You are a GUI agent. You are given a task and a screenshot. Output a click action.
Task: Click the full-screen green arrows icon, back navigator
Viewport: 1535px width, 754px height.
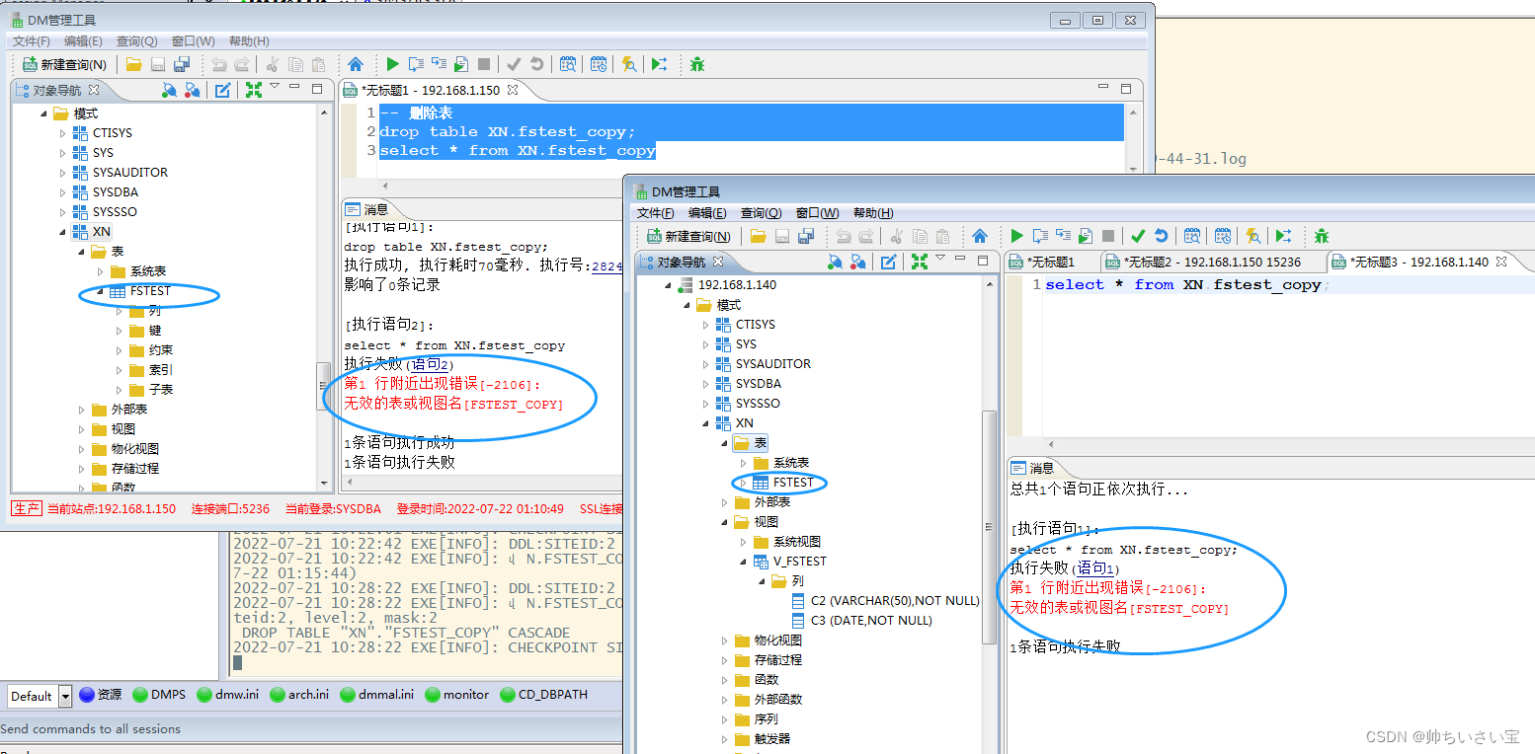(254, 90)
